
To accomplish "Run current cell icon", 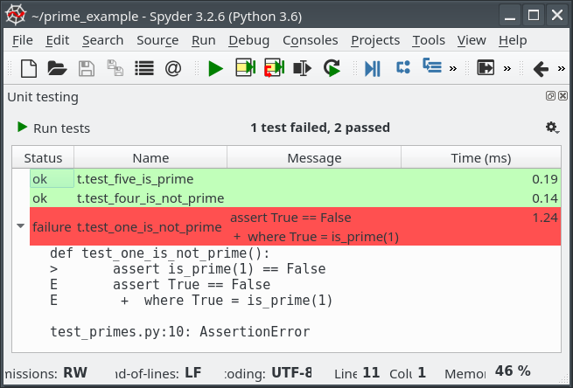I will [245, 67].
